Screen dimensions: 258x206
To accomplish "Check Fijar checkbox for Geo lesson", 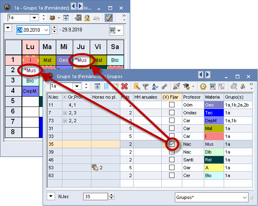I will click(172, 105).
